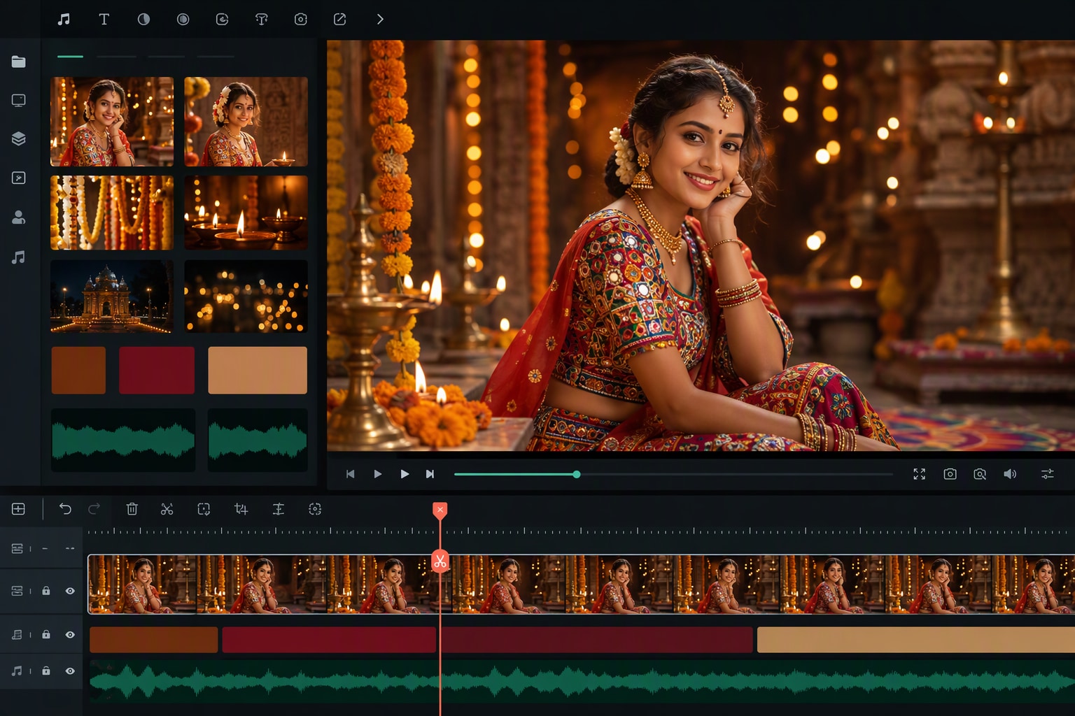Pick the brown color swatch in media panel
1075x716 pixels.
(x=78, y=370)
